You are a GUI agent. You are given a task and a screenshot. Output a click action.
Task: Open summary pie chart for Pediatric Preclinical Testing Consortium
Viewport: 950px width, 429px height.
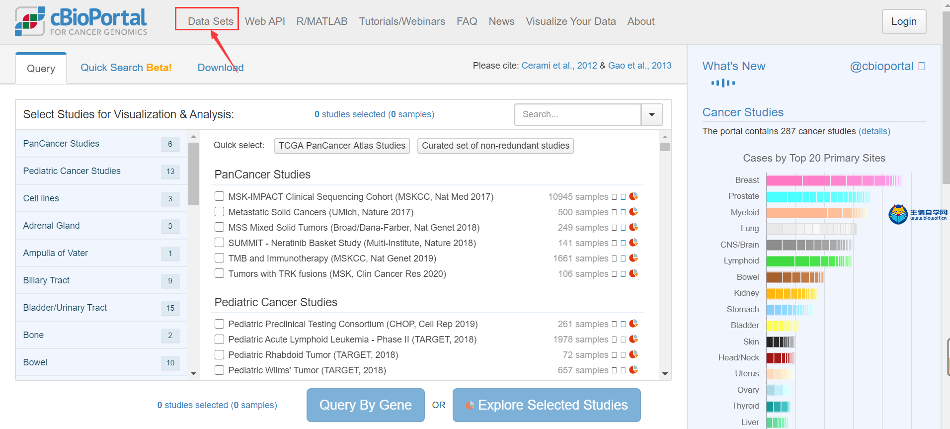pyautogui.click(x=633, y=324)
